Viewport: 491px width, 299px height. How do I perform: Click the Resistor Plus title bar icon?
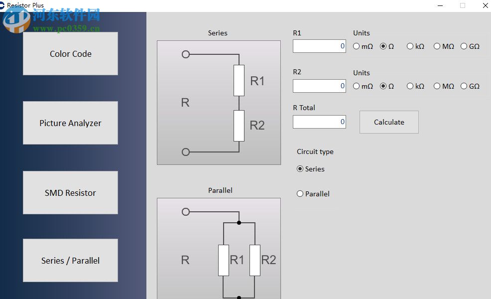tap(4, 5)
